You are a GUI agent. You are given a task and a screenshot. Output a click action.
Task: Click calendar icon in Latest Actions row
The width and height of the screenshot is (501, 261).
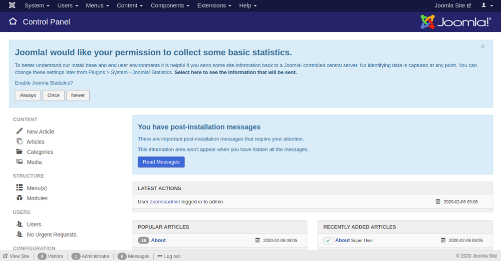click(438, 202)
